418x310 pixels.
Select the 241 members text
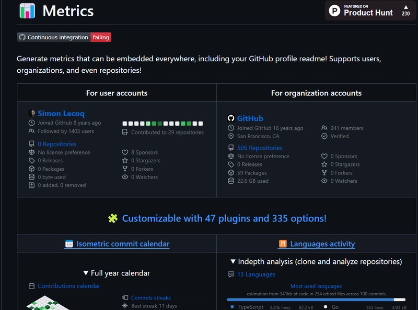tap(347, 128)
